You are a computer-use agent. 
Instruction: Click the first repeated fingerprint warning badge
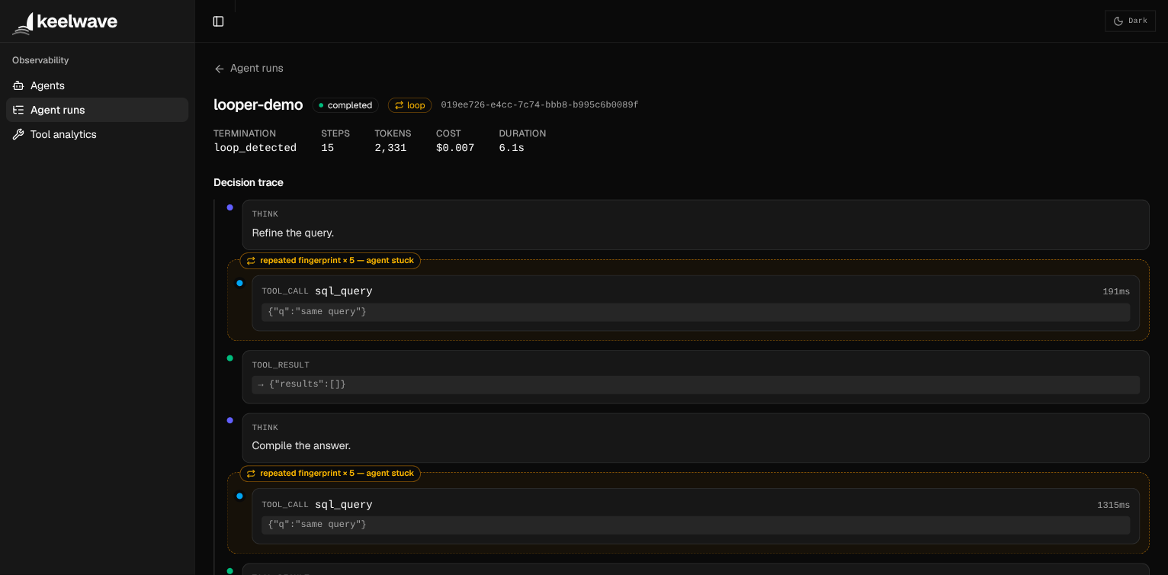(330, 261)
